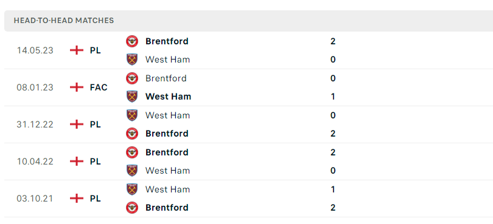Click England flag next to FAC label

coord(77,87)
